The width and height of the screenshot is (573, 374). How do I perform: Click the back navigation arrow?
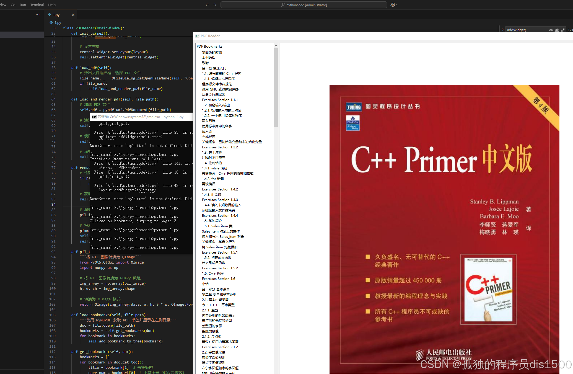coord(207,5)
